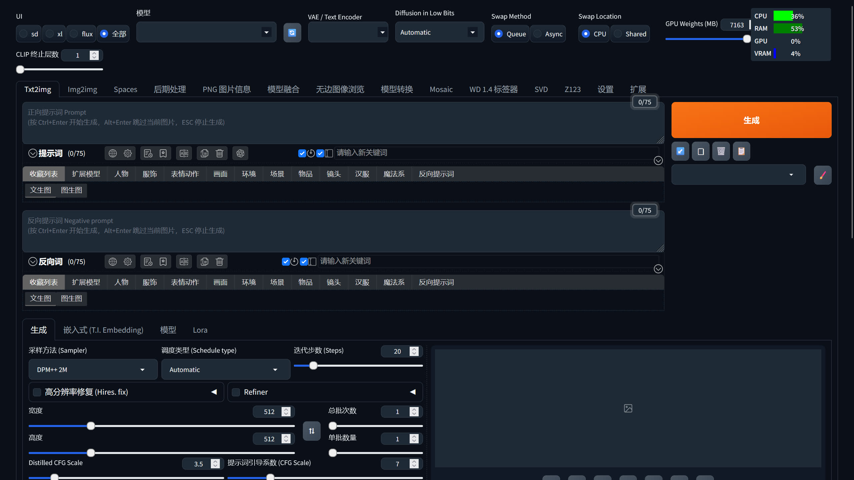Screen dimensions: 854x480
Task: Open the 嵌入式 (T.I. Embedding) tab
Action: pos(103,330)
